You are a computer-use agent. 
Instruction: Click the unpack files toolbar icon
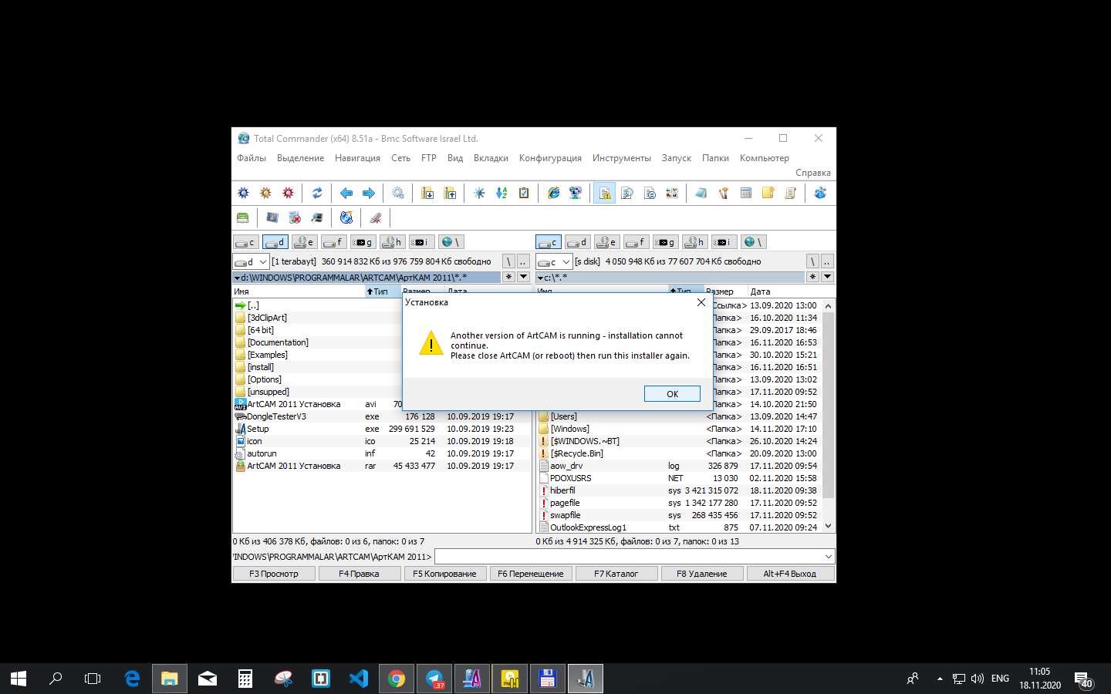(x=450, y=193)
